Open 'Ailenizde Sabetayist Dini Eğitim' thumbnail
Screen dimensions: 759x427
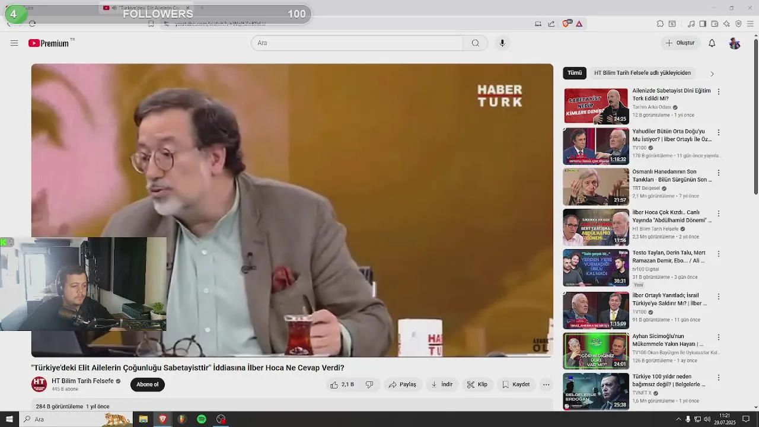[x=596, y=106]
